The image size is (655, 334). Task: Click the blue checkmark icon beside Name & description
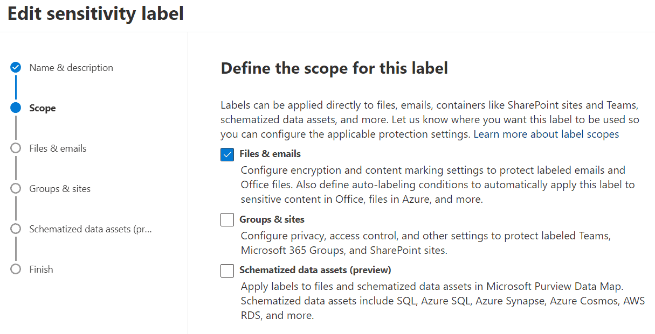coord(16,67)
